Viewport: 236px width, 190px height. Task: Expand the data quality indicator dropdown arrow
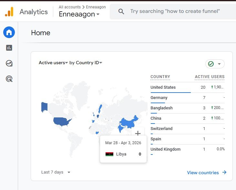(219, 64)
